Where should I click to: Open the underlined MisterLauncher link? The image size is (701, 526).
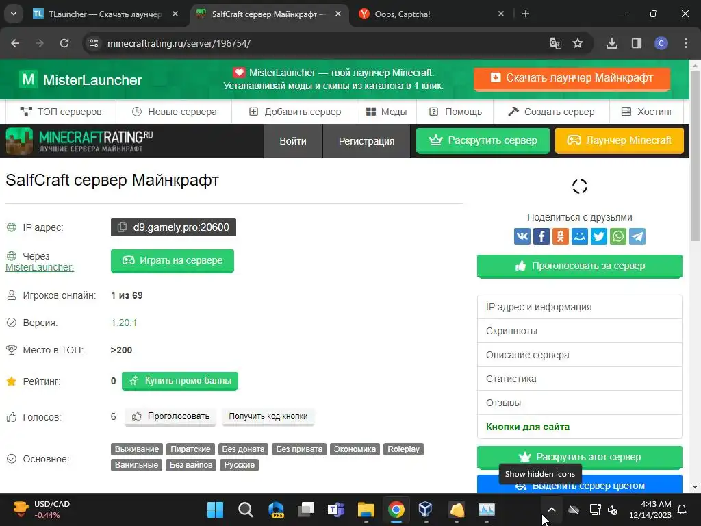[39, 267]
